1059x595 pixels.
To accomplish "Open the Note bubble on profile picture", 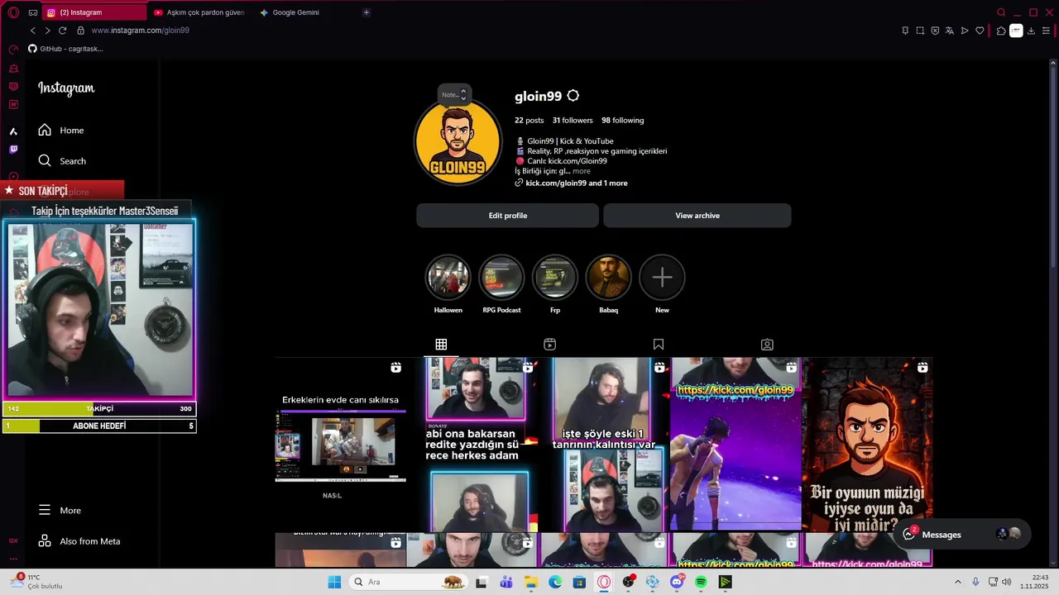I will [454, 94].
